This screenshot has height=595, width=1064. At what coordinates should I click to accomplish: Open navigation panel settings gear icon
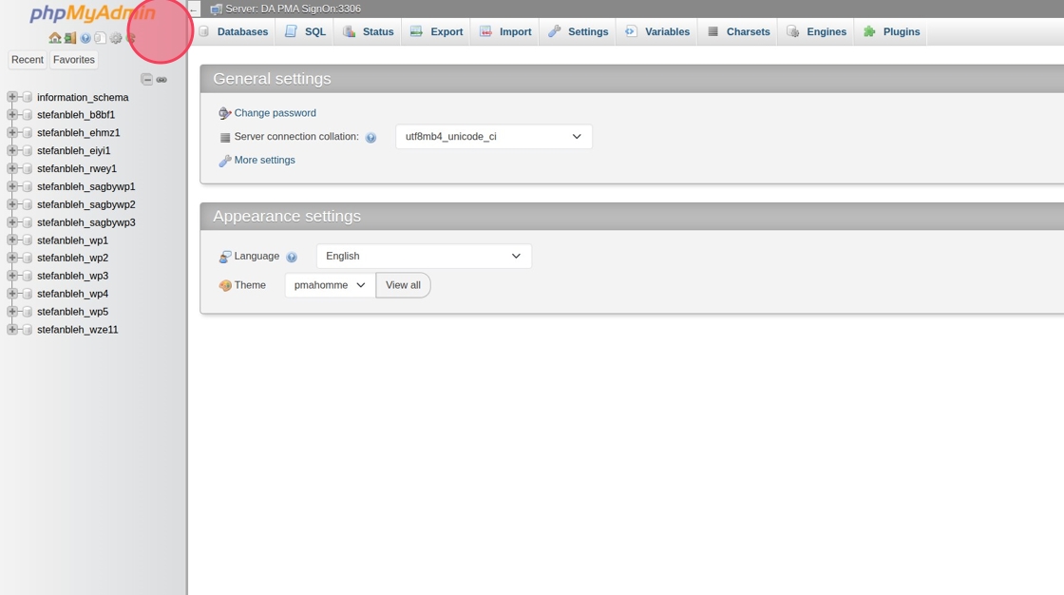(x=116, y=38)
